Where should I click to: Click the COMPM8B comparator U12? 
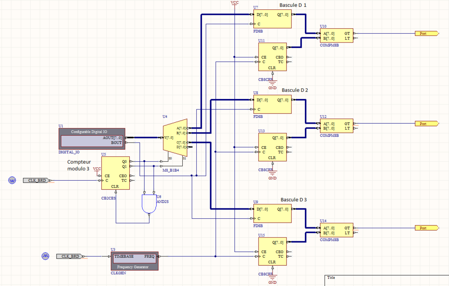(336, 126)
